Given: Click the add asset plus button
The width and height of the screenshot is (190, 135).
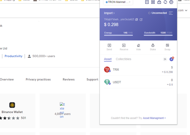Looking at the screenshot, I should coord(171,59).
